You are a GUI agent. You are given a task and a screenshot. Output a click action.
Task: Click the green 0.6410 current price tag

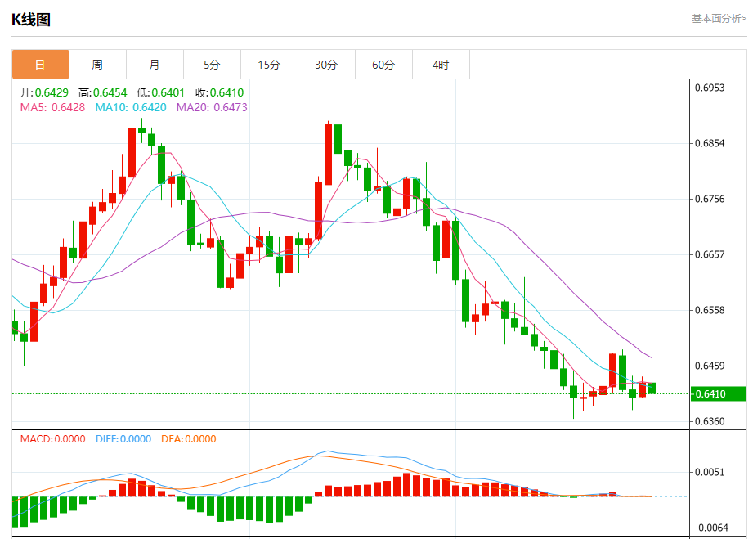[719, 394]
